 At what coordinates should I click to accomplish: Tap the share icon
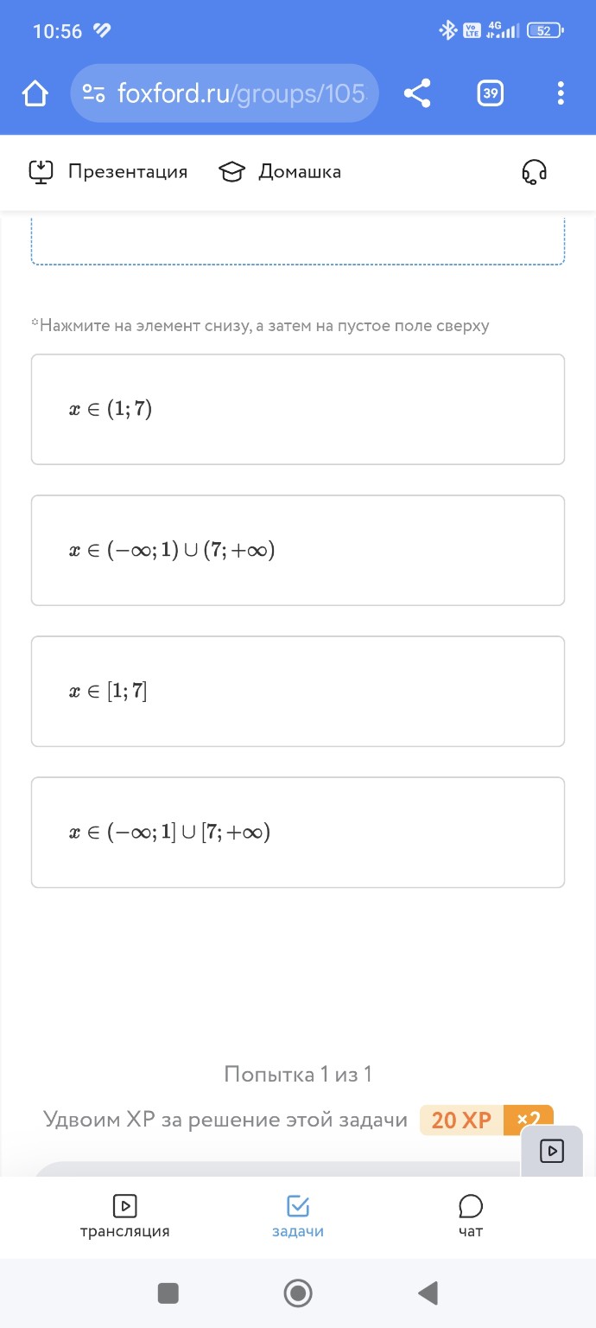pos(417,93)
